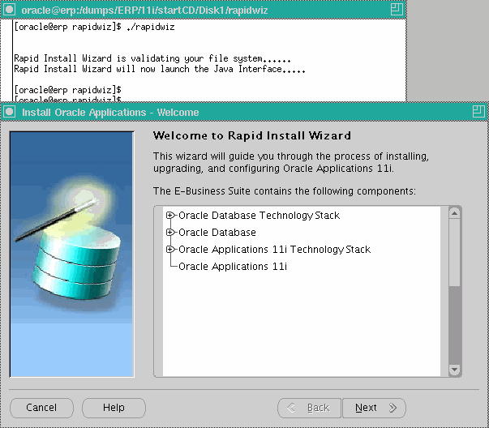Image resolution: width=489 pixels, height=428 pixels.
Task: Expand Oracle Database Technology Stack node
Action: [x=169, y=216]
